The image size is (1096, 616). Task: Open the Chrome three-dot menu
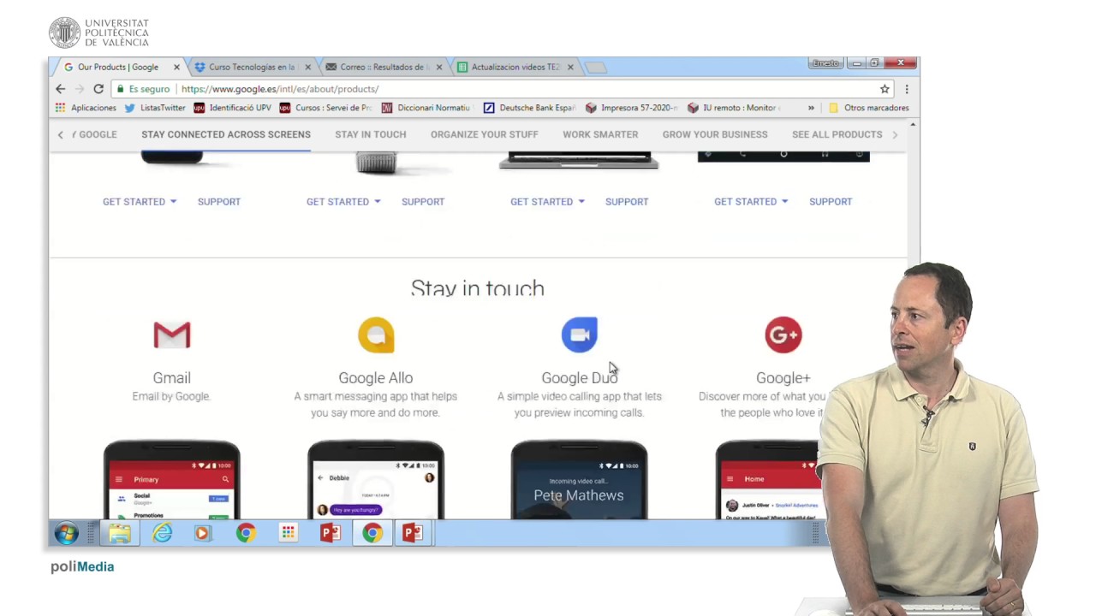coord(907,89)
